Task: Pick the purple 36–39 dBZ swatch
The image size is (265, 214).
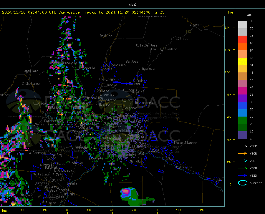Action: [x=243, y=98]
